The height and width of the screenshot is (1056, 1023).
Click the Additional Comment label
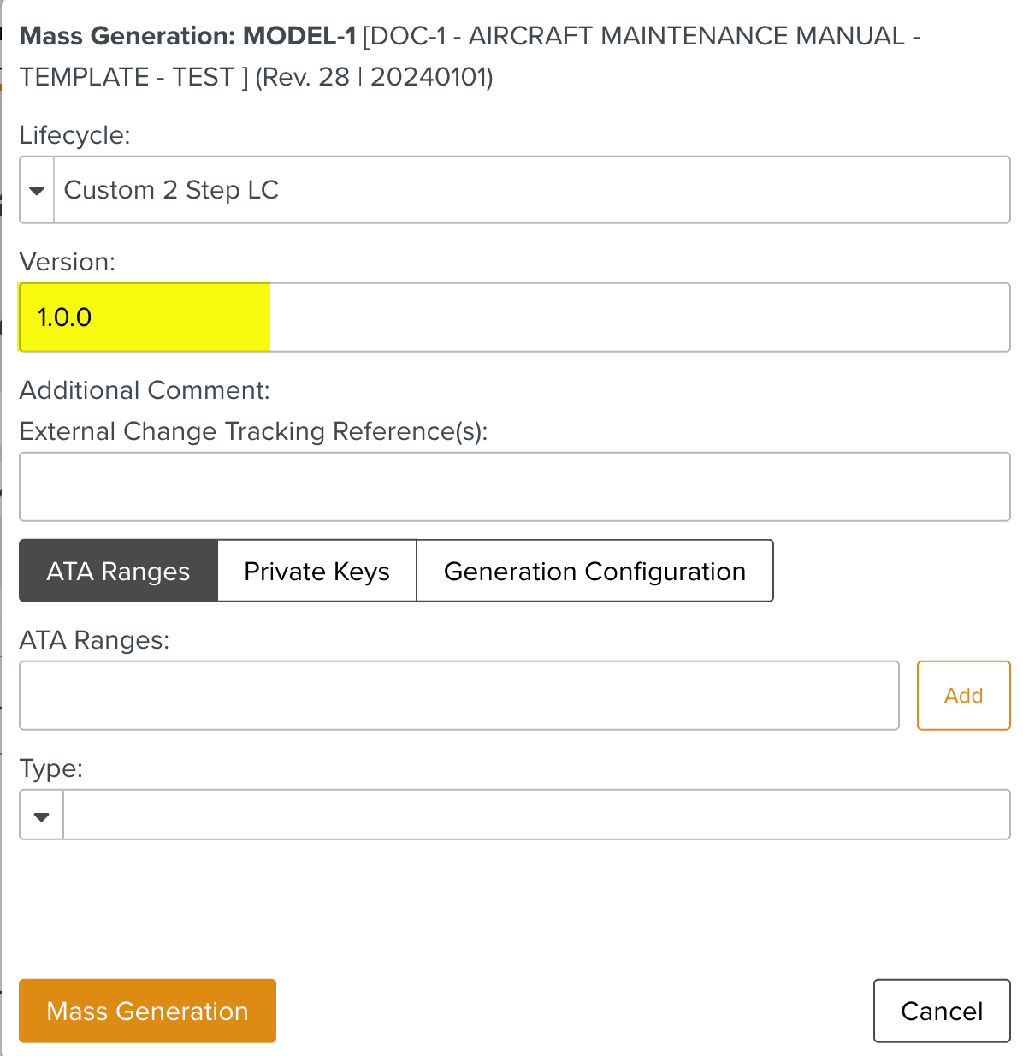click(144, 390)
